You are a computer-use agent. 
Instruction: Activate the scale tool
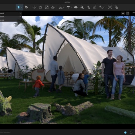click(47, 7)
